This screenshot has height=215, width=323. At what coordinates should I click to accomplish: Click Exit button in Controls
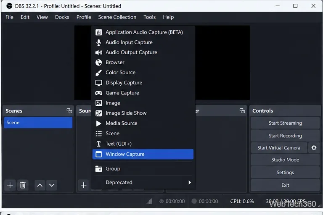click(x=285, y=185)
